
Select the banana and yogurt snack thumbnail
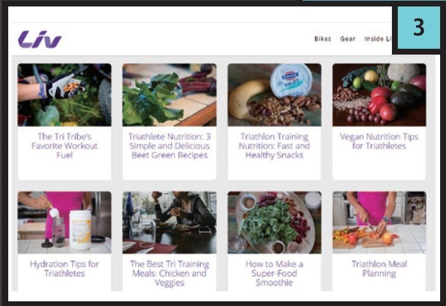pos(274,95)
